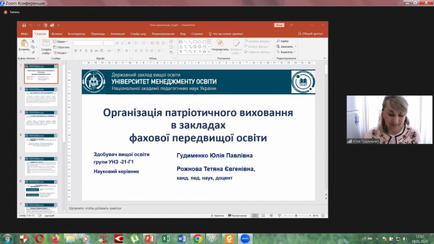This screenshot has height=244, width=434.
Task: Click the Share (Общий доступ) button
Action: (x=310, y=34)
